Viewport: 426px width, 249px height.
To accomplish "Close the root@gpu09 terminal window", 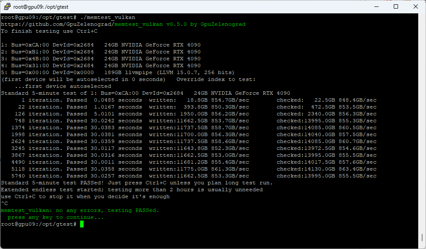I will [415, 6].
